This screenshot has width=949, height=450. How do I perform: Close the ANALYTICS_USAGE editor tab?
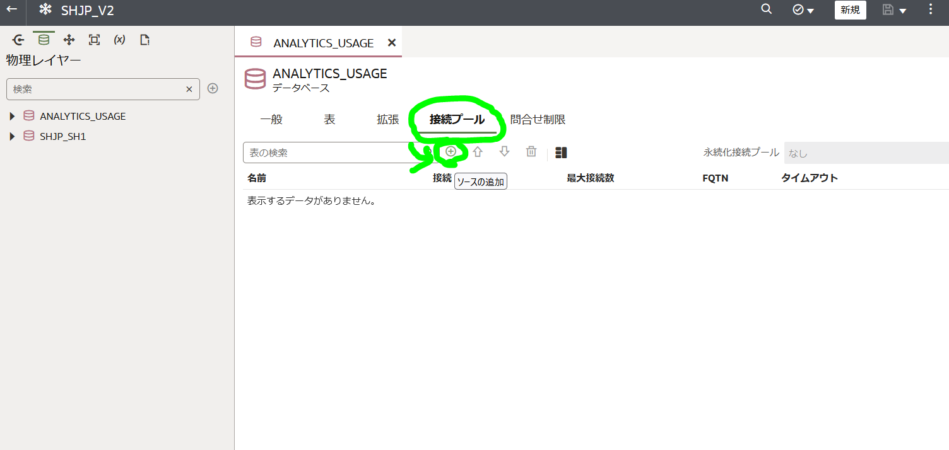point(391,42)
